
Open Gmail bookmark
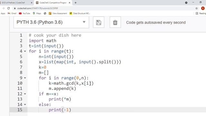12,14
